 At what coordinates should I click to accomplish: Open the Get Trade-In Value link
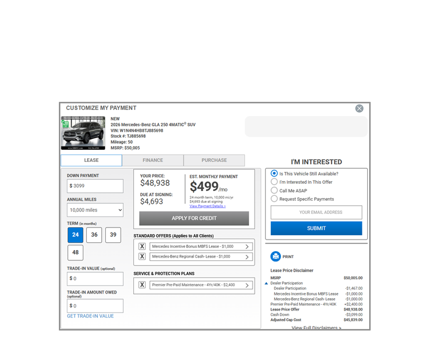90,316
